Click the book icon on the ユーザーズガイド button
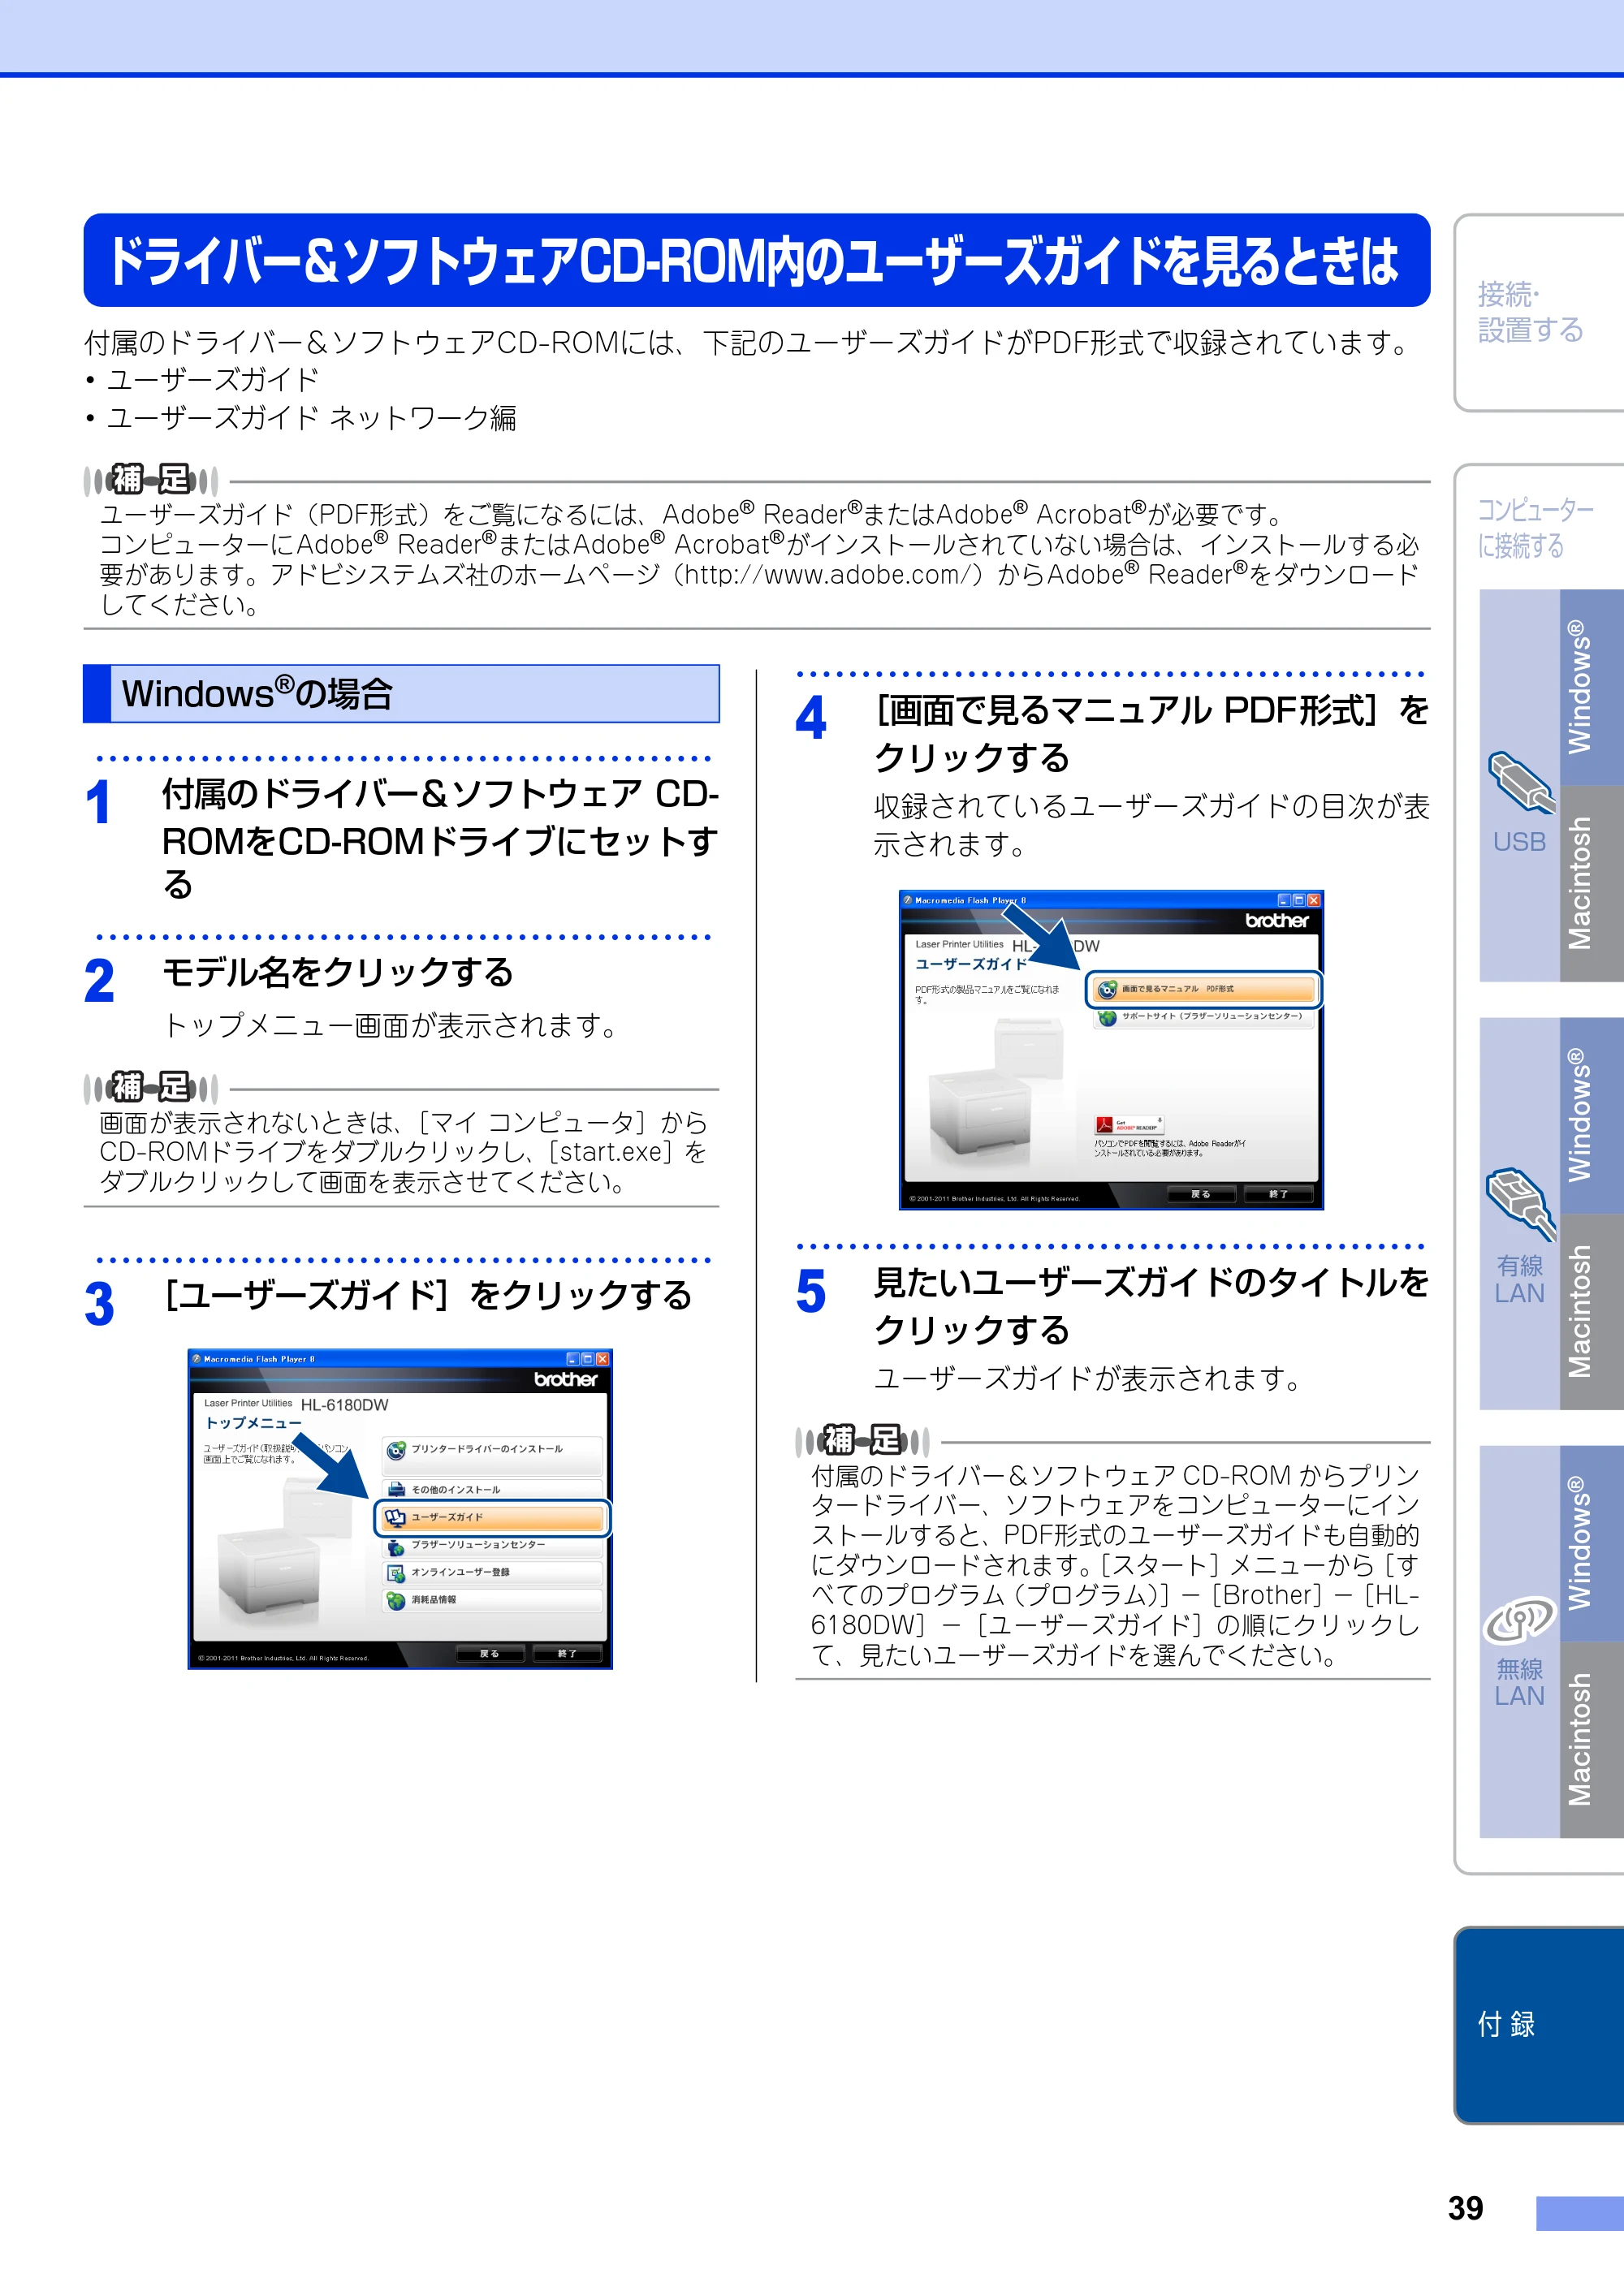Screen dimensions: 1624x2291 [396, 1517]
